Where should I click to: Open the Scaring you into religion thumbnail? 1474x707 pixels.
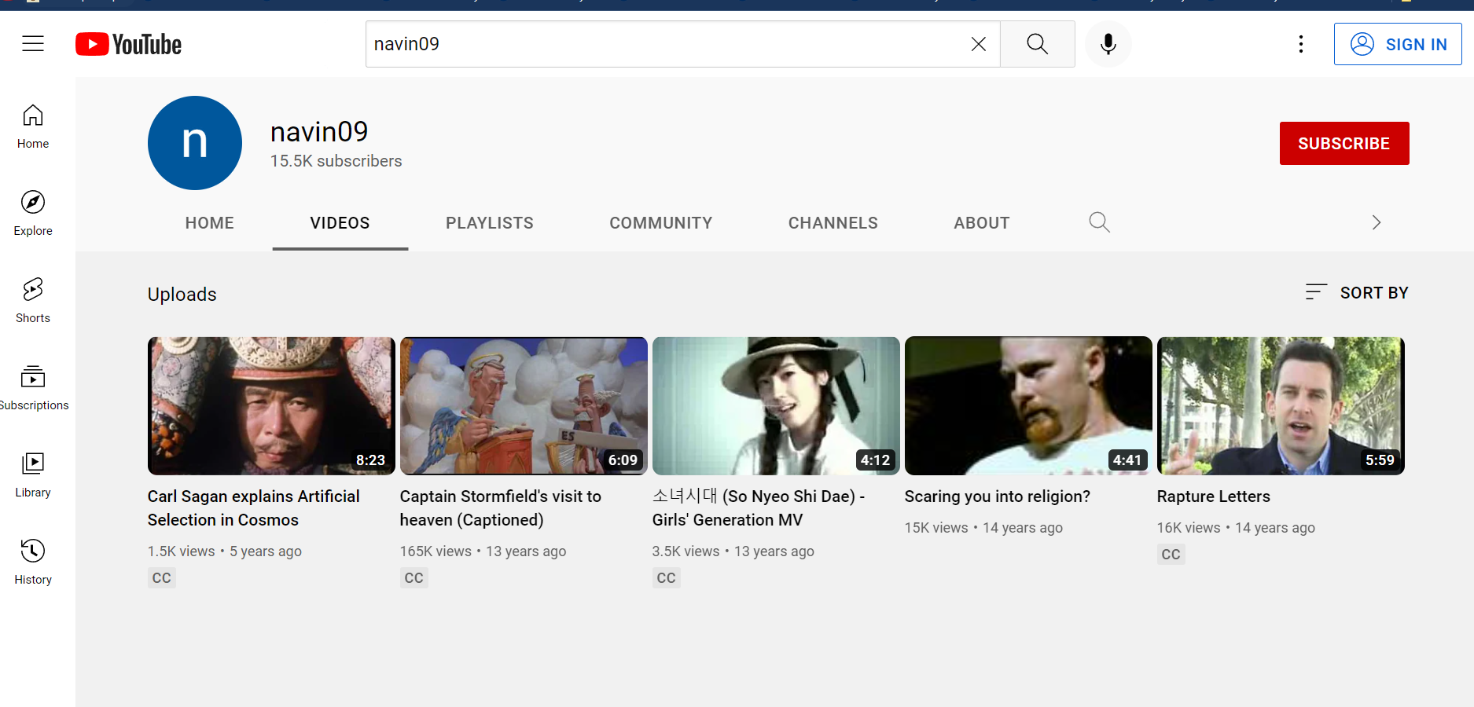point(1028,405)
